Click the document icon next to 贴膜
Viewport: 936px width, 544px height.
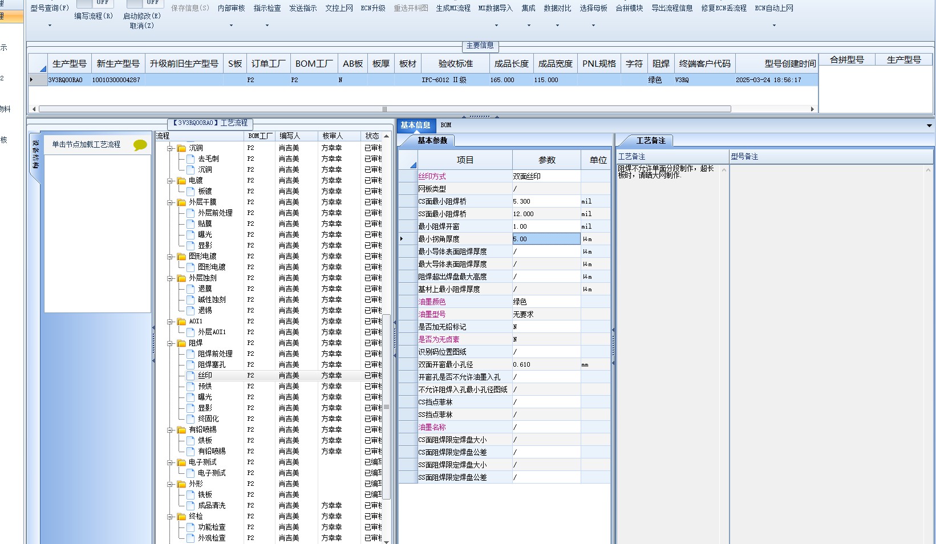(x=191, y=224)
